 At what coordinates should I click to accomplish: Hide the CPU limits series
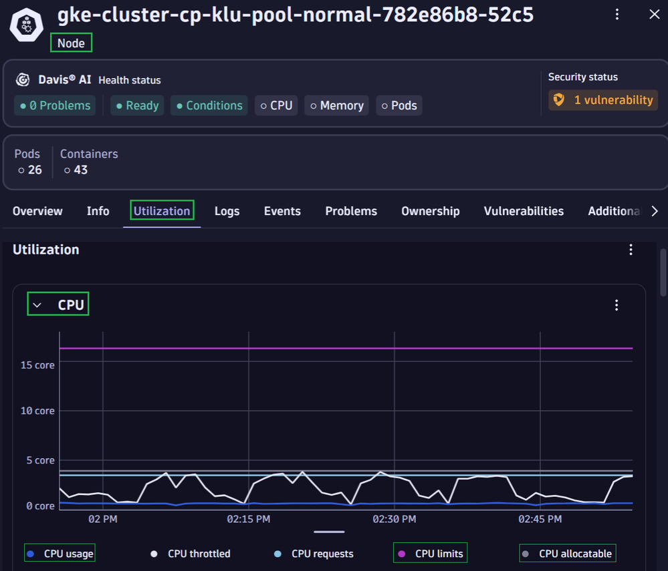(431, 554)
